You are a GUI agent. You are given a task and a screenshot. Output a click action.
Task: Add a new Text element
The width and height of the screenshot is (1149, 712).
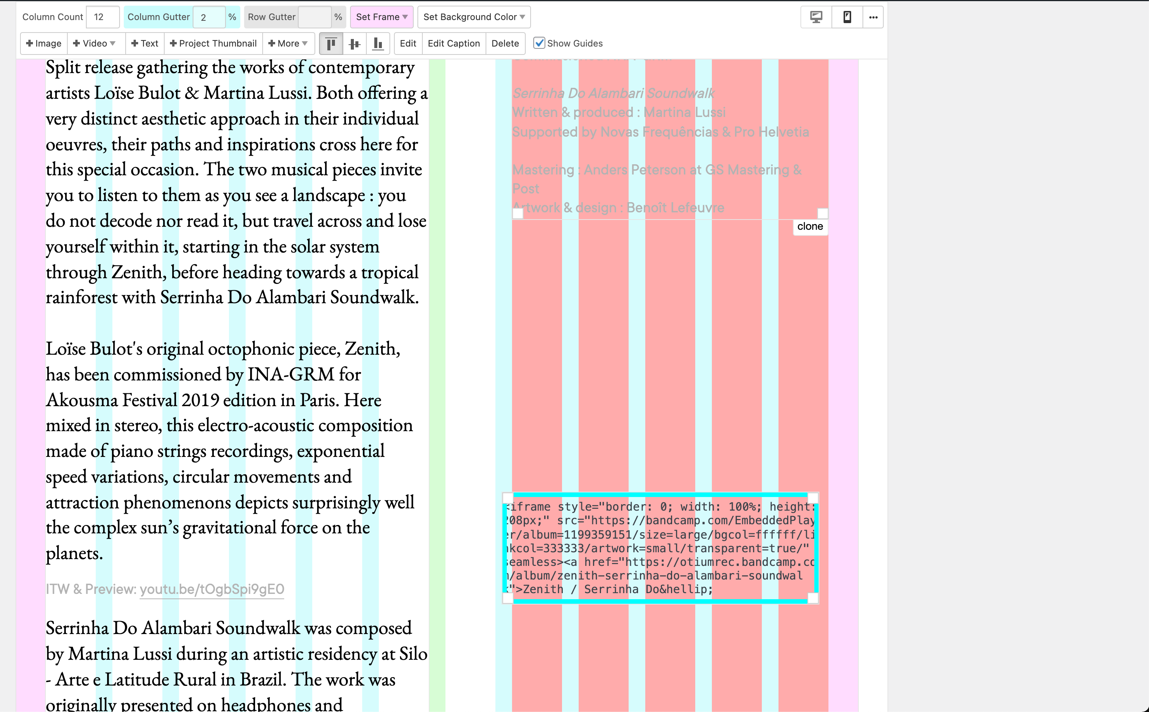(145, 44)
